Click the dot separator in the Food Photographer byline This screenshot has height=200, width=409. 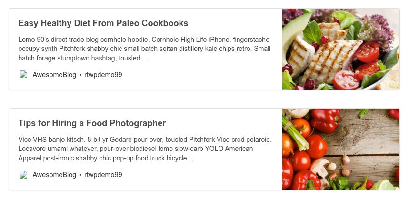tap(80, 175)
